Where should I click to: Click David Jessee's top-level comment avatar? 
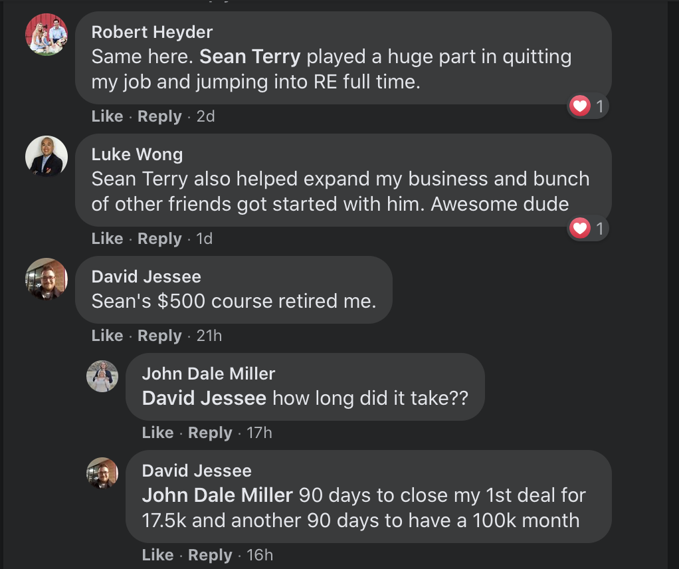[x=47, y=279]
